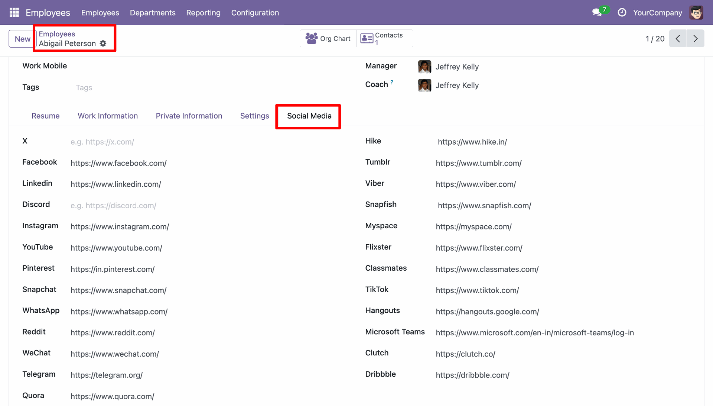This screenshot has width=713, height=406.
Task: Expand the Reporting menu
Action: tap(203, 13)
